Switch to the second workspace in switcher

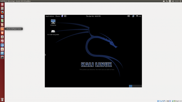click(134, 86)
